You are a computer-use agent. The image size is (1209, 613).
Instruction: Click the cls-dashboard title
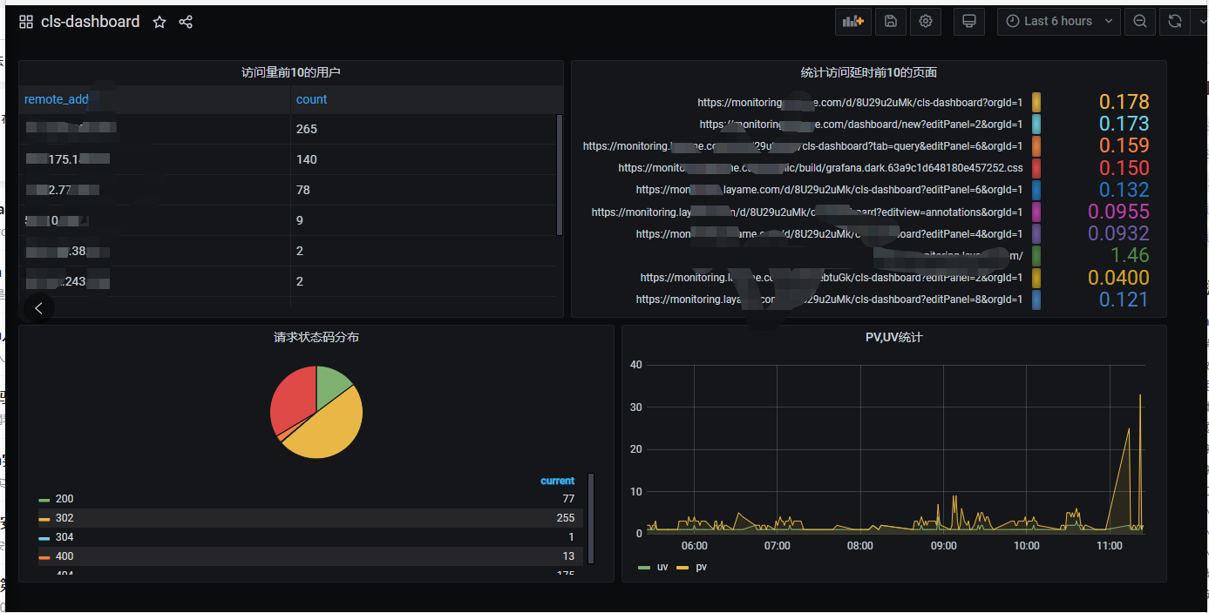click(x=91, y=22)
